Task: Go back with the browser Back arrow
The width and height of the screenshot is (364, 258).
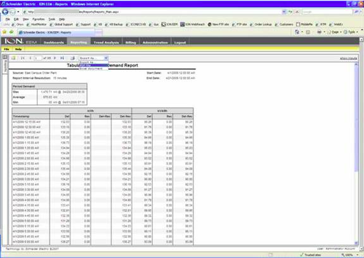Action: 5,11
